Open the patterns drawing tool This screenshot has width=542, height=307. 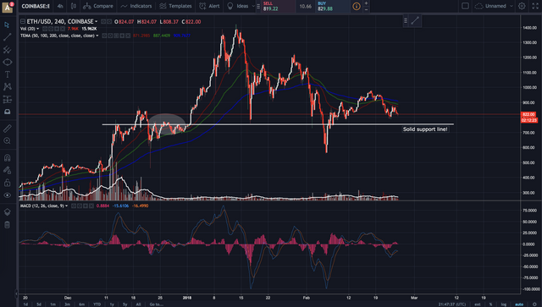[x=7, y=86]
